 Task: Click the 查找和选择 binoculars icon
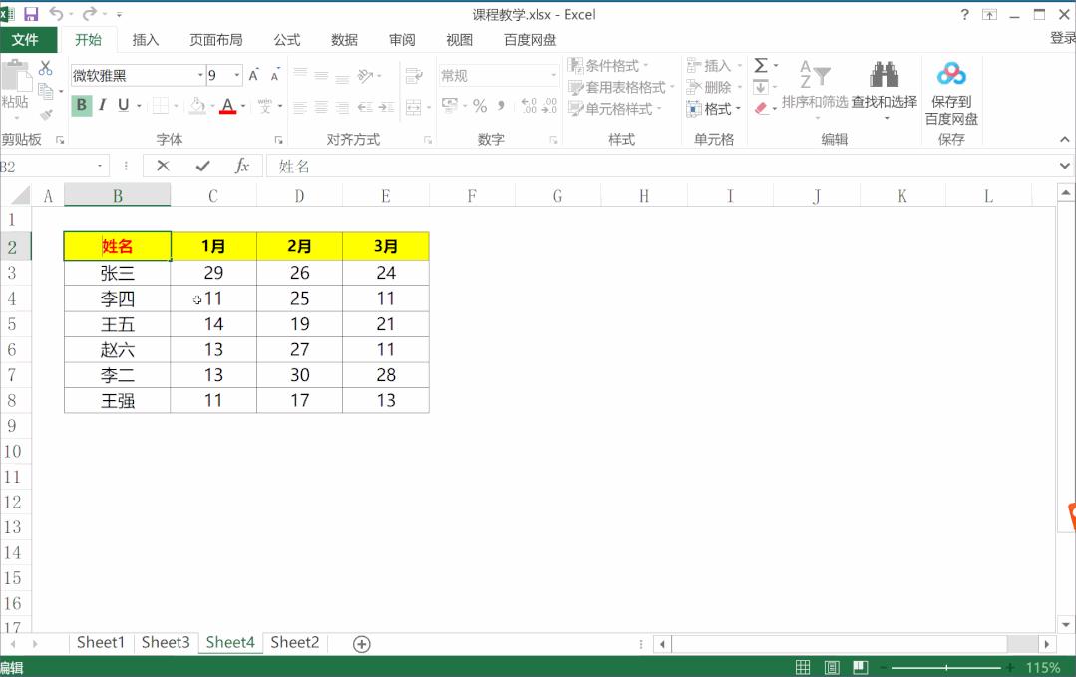coord(886,75)
